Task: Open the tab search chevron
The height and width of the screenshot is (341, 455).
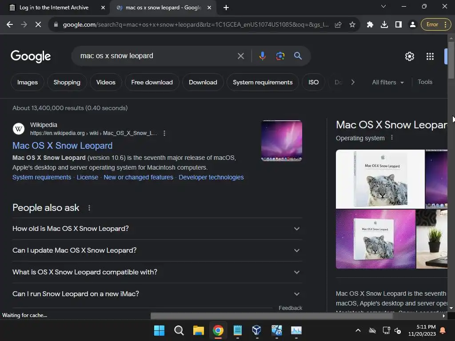Action: click(383, 6)
